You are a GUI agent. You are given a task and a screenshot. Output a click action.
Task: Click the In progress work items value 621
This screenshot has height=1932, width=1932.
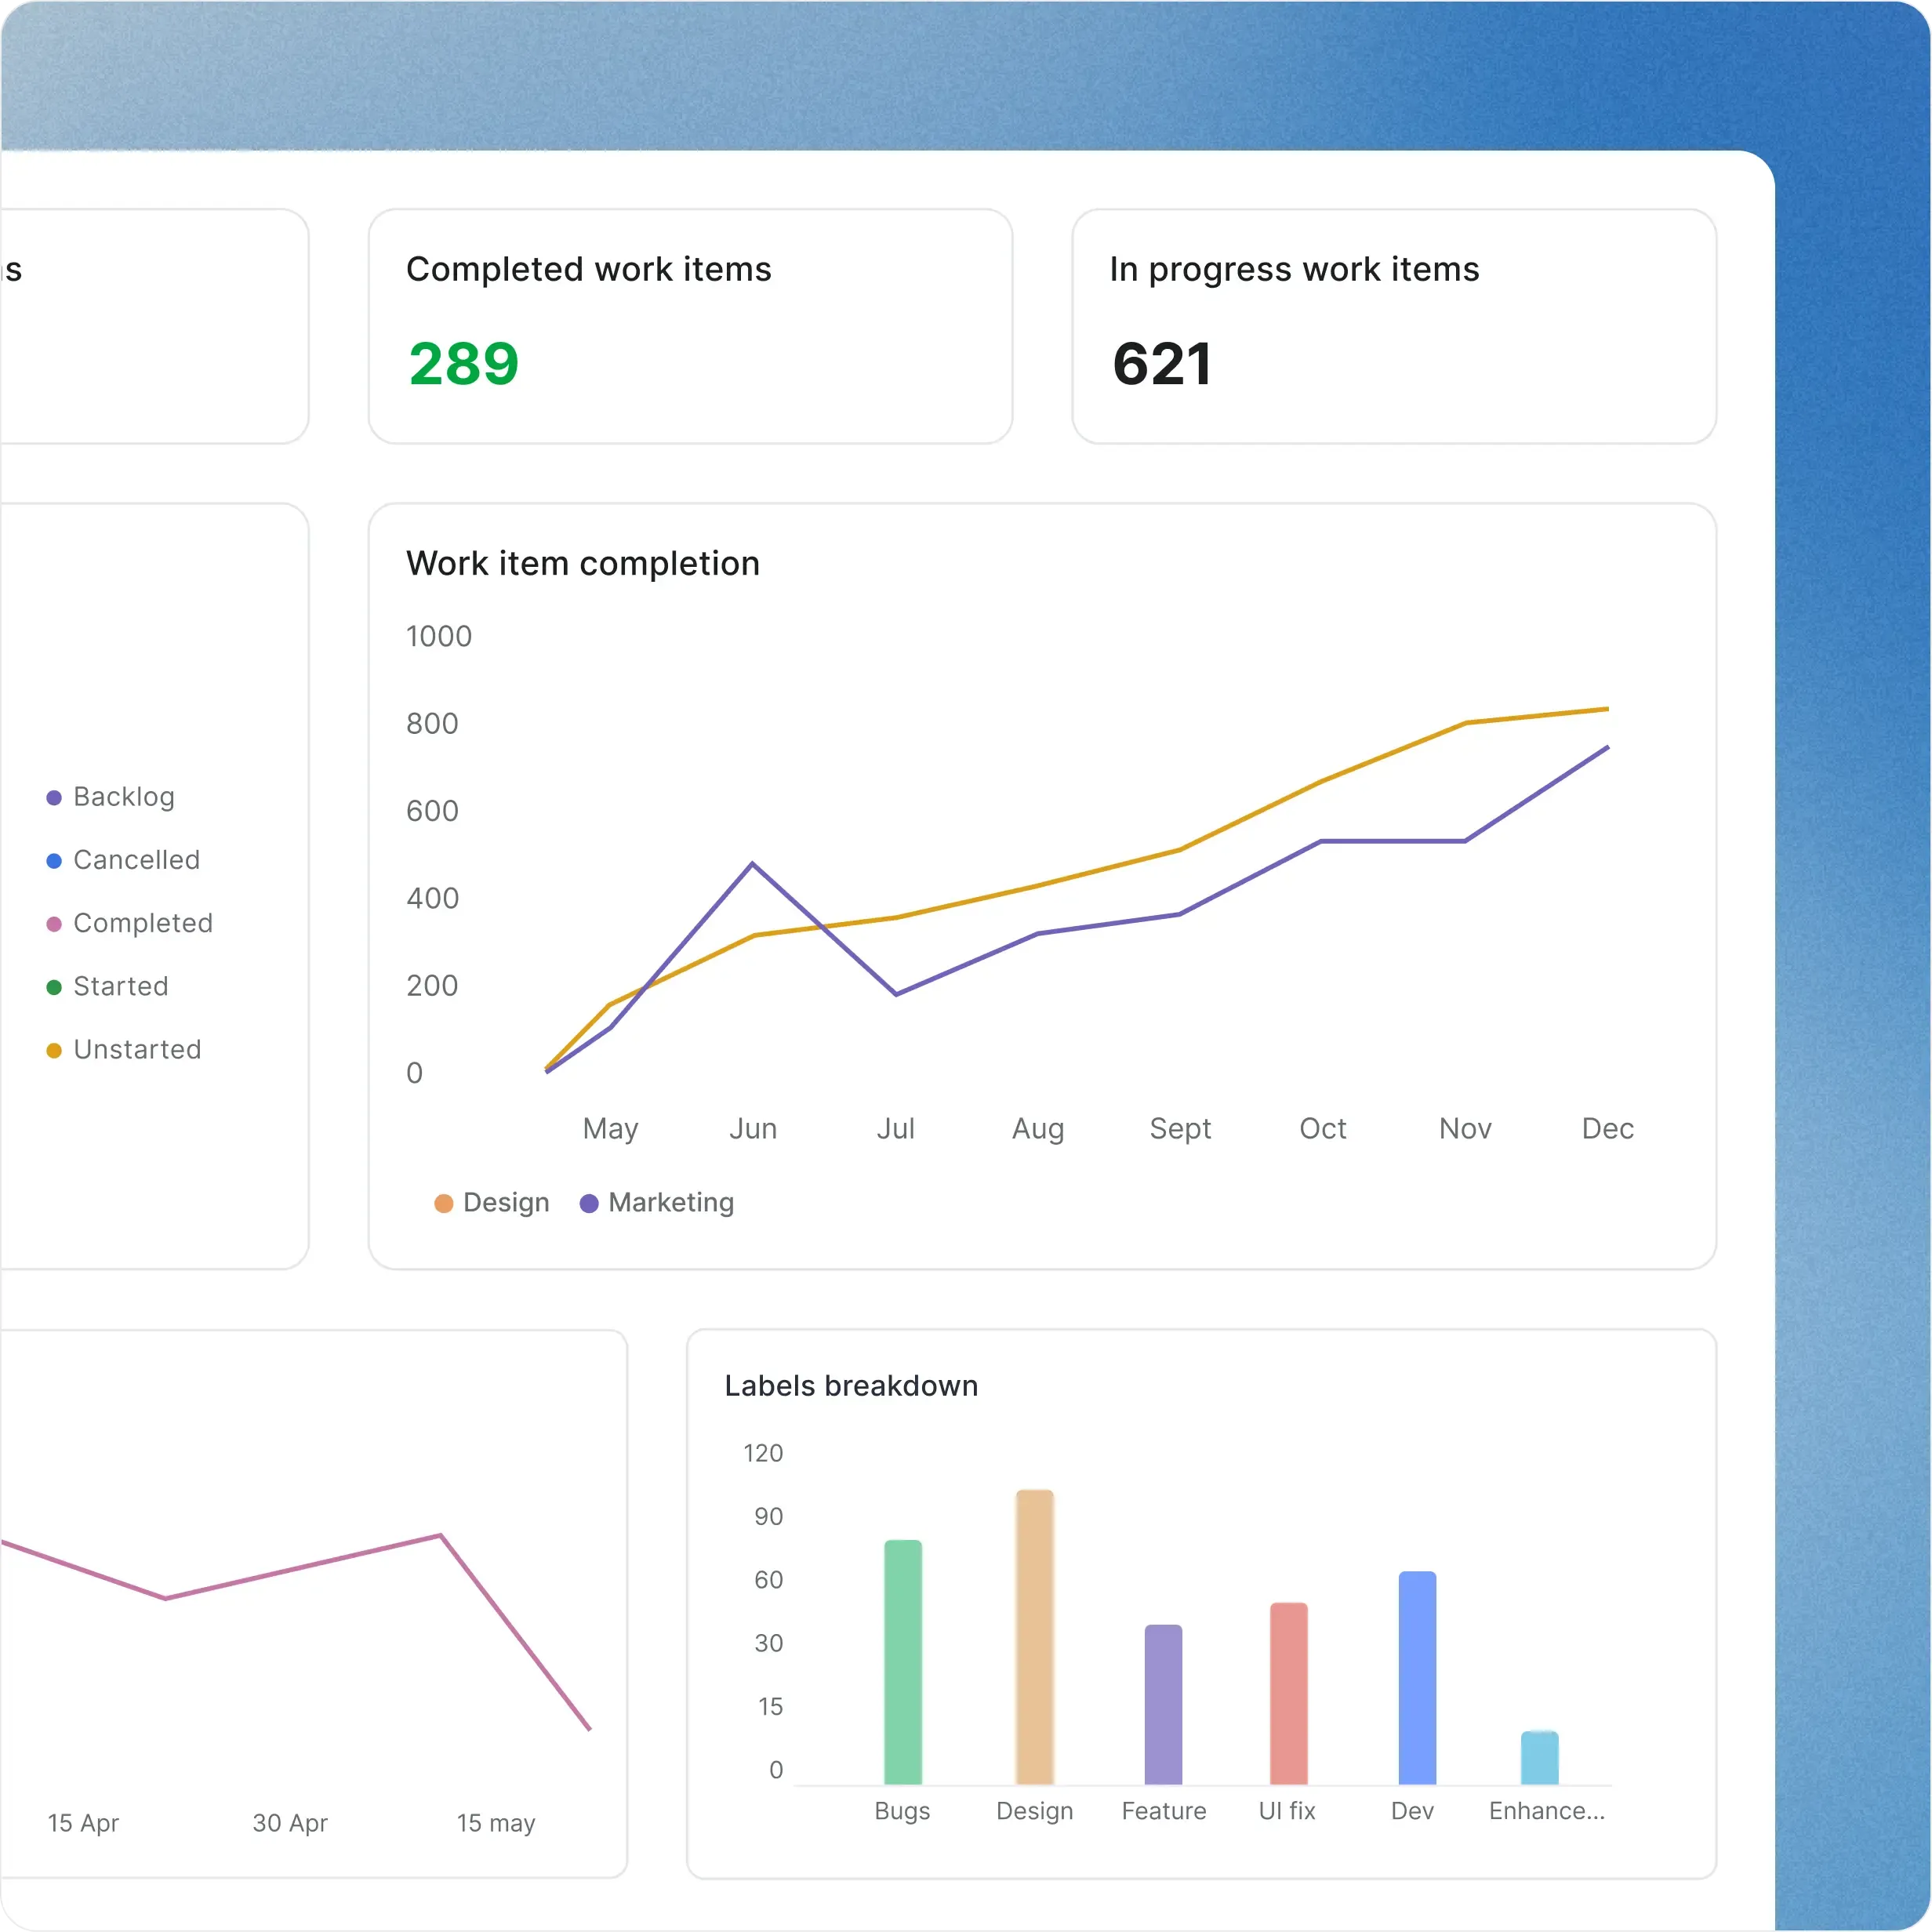coord(1162,364)
